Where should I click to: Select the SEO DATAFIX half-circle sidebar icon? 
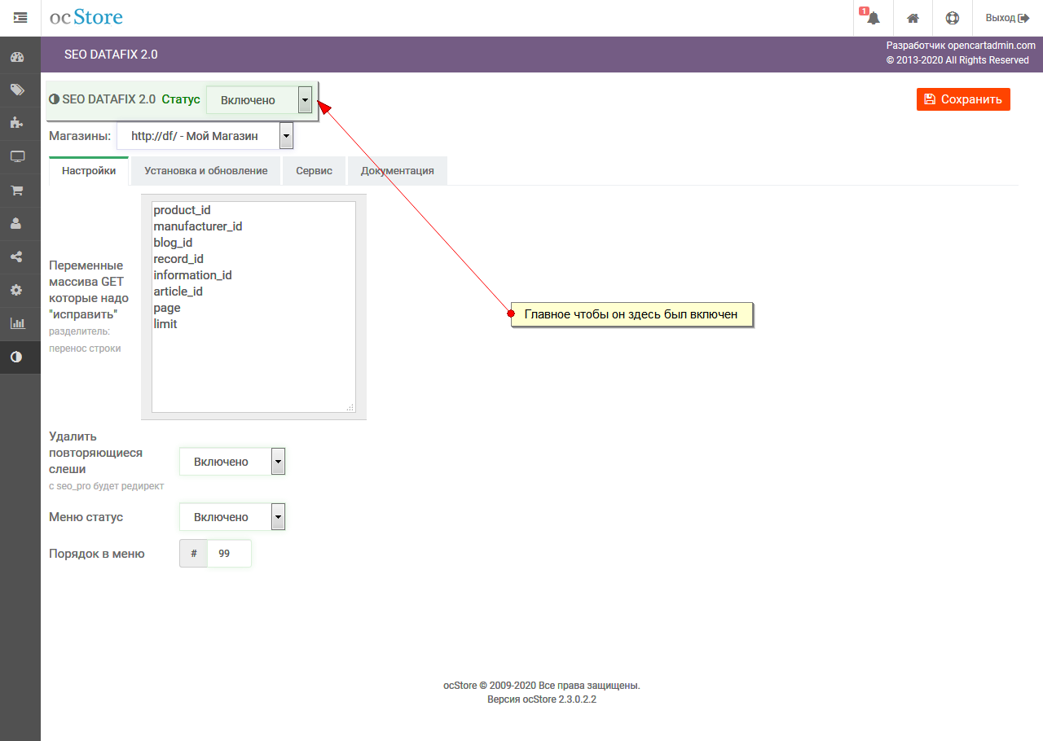point(17,357)
